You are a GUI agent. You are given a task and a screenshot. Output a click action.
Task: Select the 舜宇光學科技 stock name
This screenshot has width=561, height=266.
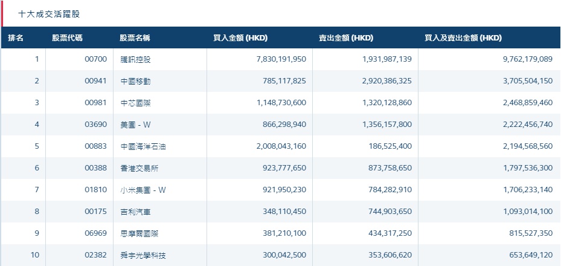(x=144, y=255)
